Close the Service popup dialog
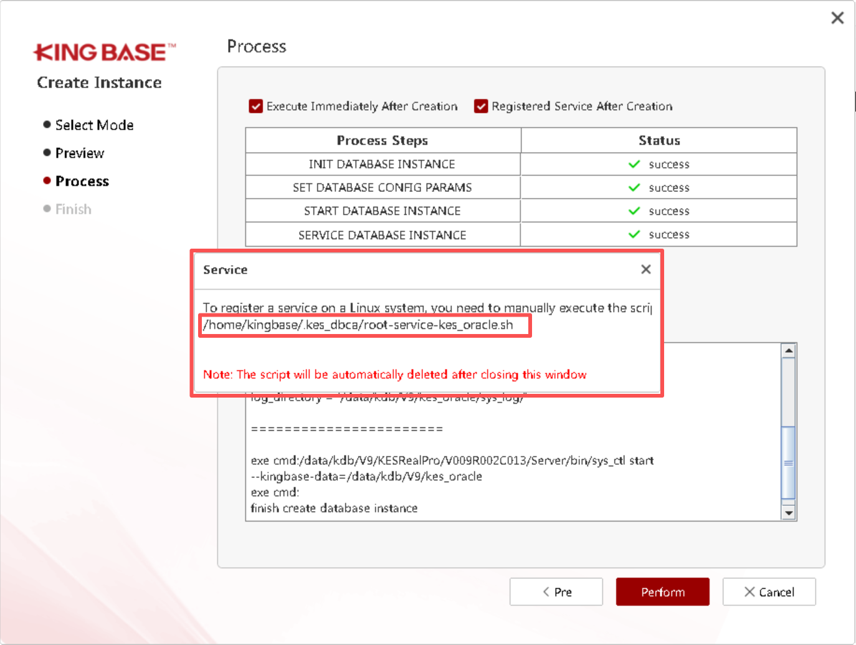The width and height of the screenshot is (856, 645). [645, 269]
